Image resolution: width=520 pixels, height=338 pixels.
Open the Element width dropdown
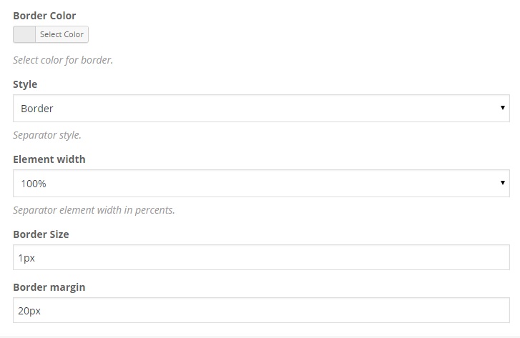coord(261,184)
